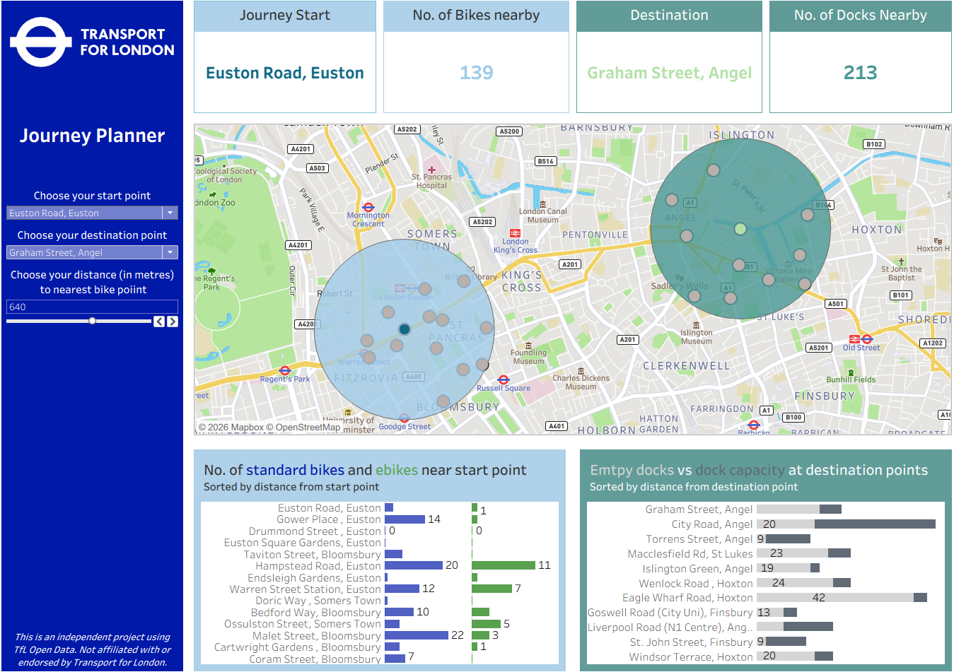Image resolution: width=954 pixels, height=672 pixels.
Task: Select the Hampstead Road standard bikes bar
Action: pyautogui.click(x=414, y=565)
